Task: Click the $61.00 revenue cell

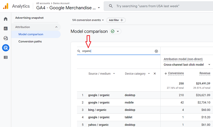Action: click(x=206, y=125)
